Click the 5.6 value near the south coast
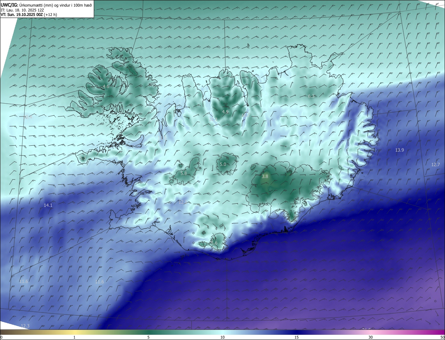The width and height of the screenshot is (445, 340). (x=214, y=243)
